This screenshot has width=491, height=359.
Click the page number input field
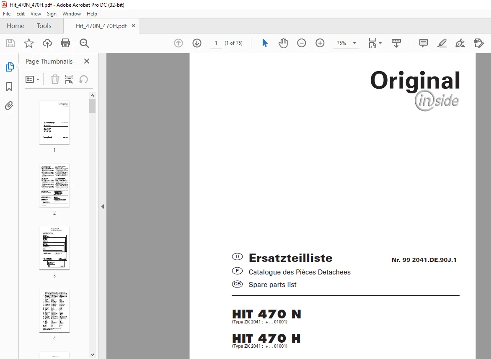point(216,43)
